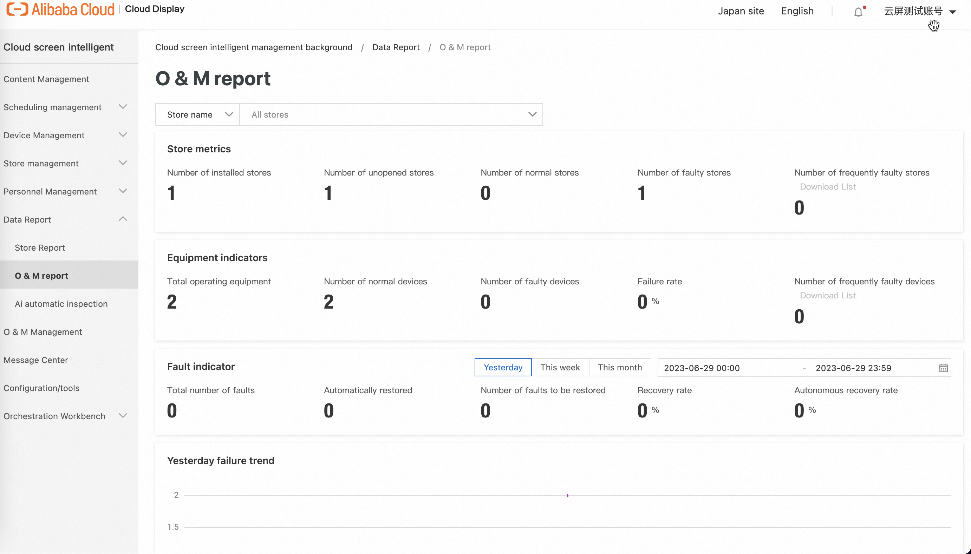The height and width of the screenshot is (554, 971).
Task: Click the 云屏测试账号 account name
Action: (913, 11)
